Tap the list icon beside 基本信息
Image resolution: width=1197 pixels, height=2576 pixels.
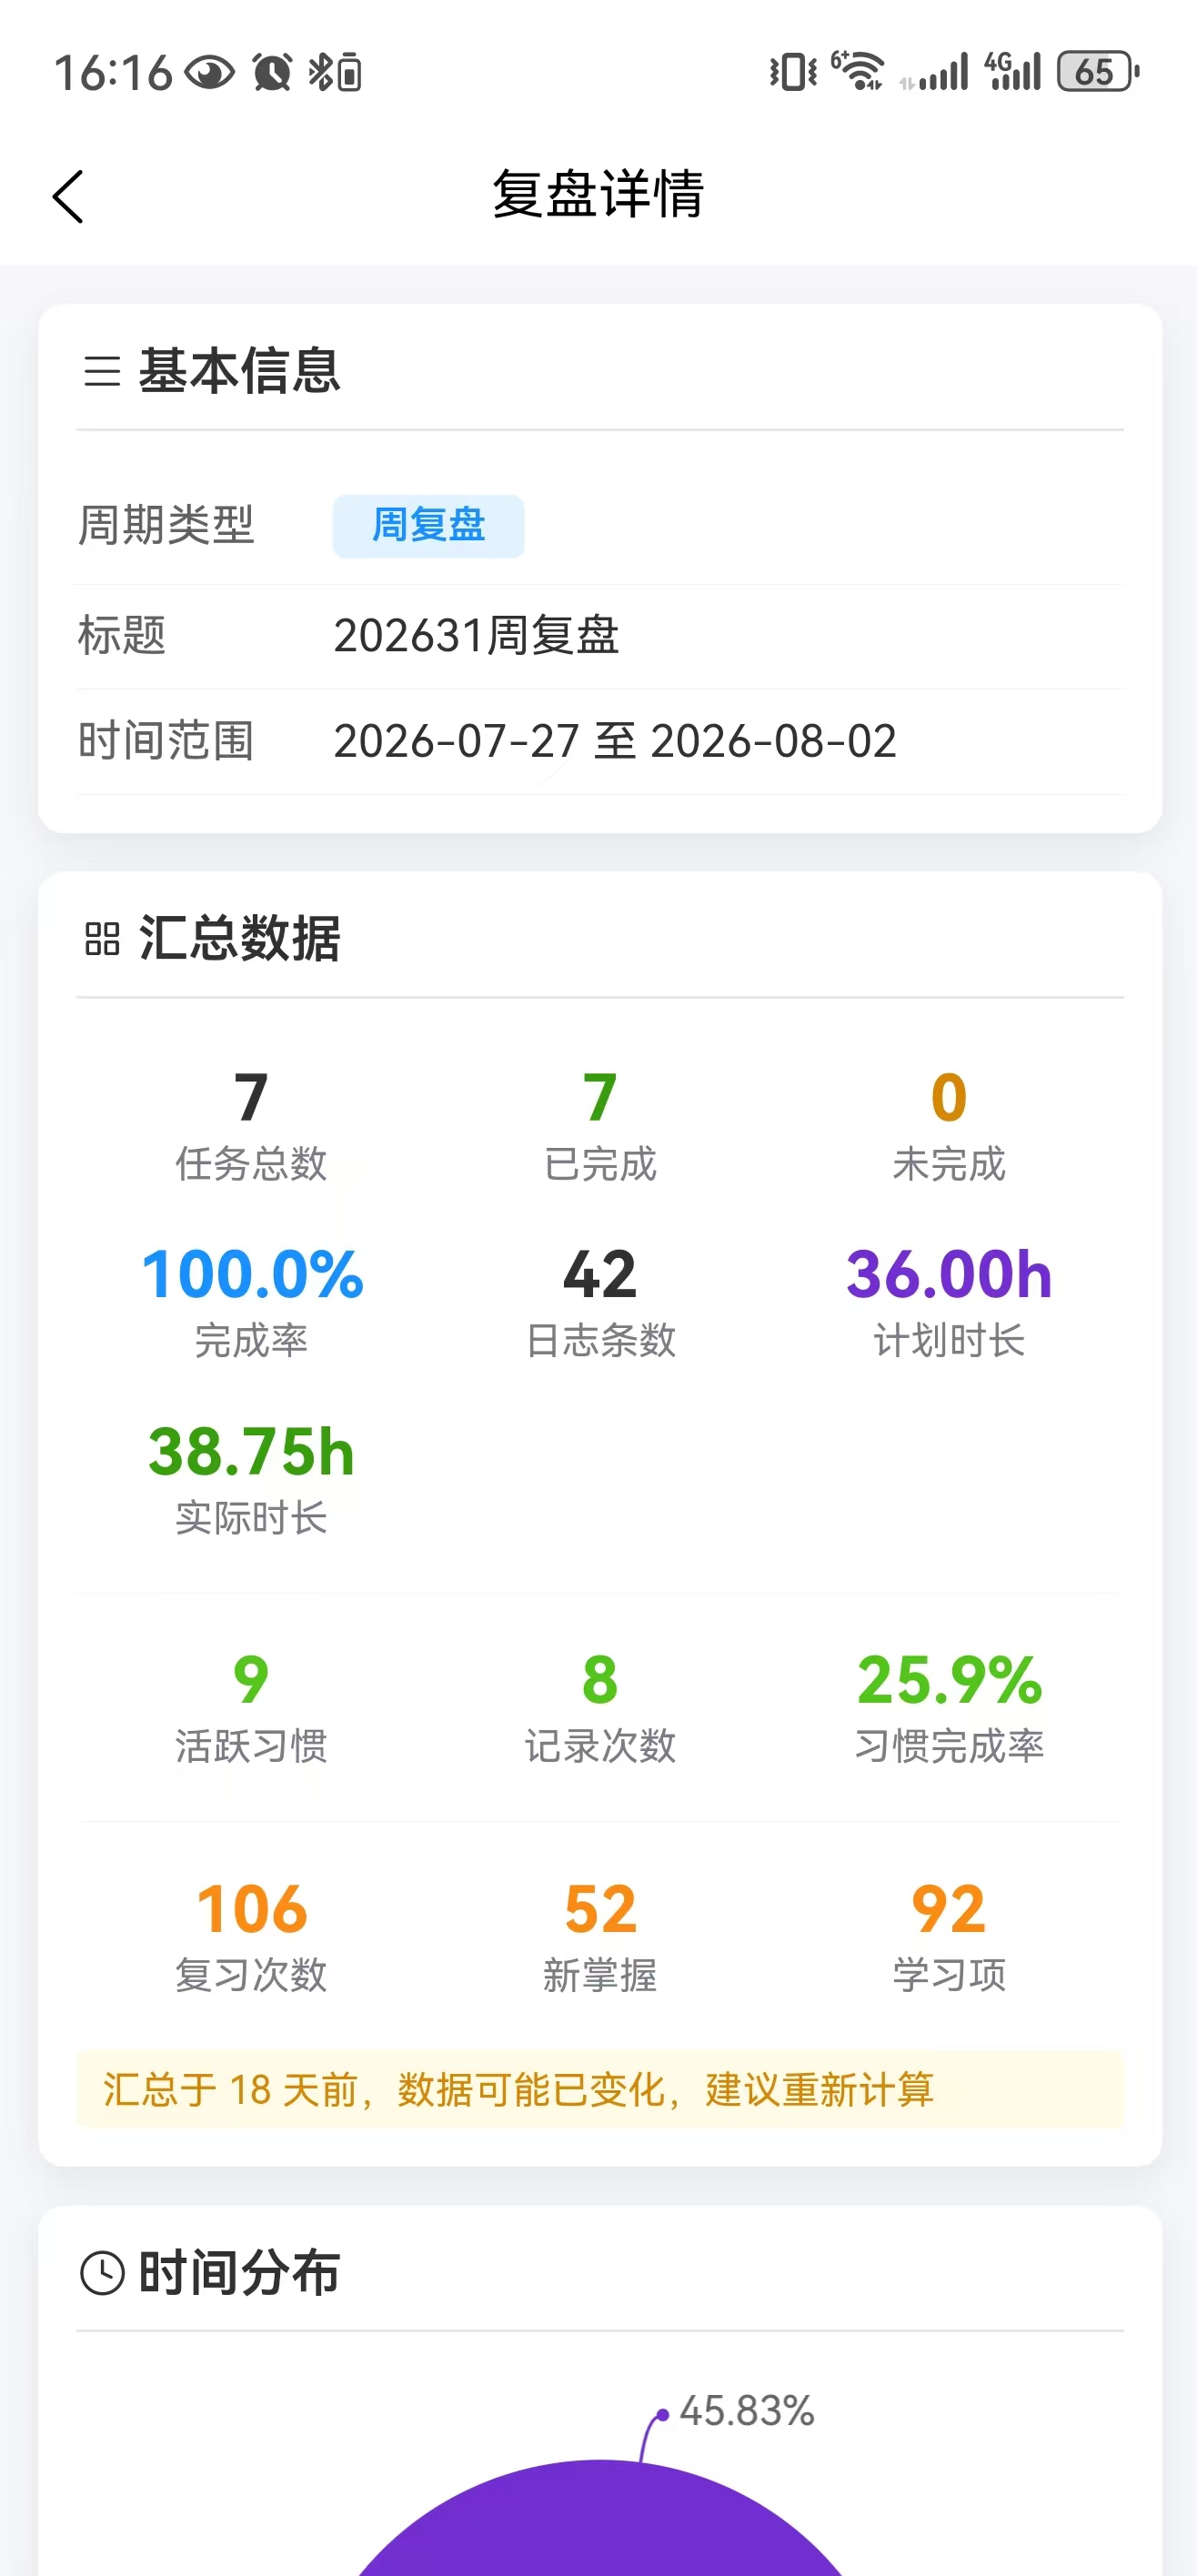pyautogui.click(x=102, y=371)
